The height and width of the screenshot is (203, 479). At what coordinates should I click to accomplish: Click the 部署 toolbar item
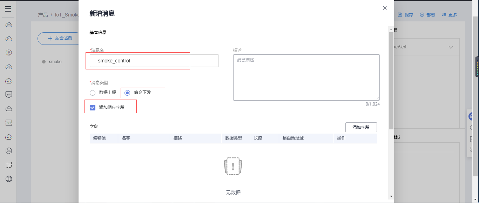coord(427,15)
